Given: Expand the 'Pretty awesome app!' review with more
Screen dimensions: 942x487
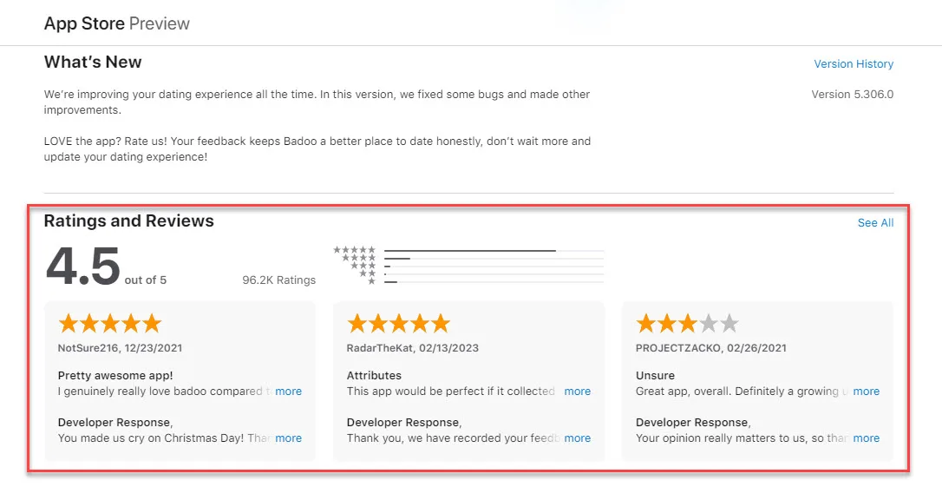Looking at the screenshot, I should [x=289, y=392].
